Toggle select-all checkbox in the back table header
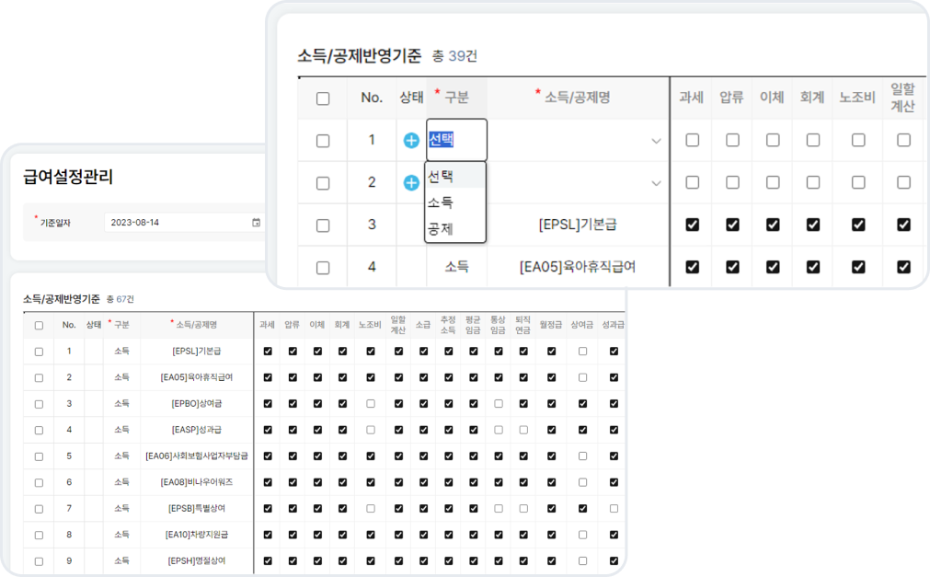The width and height of the screenshot is (930, 577). click(x=39, y=325)
